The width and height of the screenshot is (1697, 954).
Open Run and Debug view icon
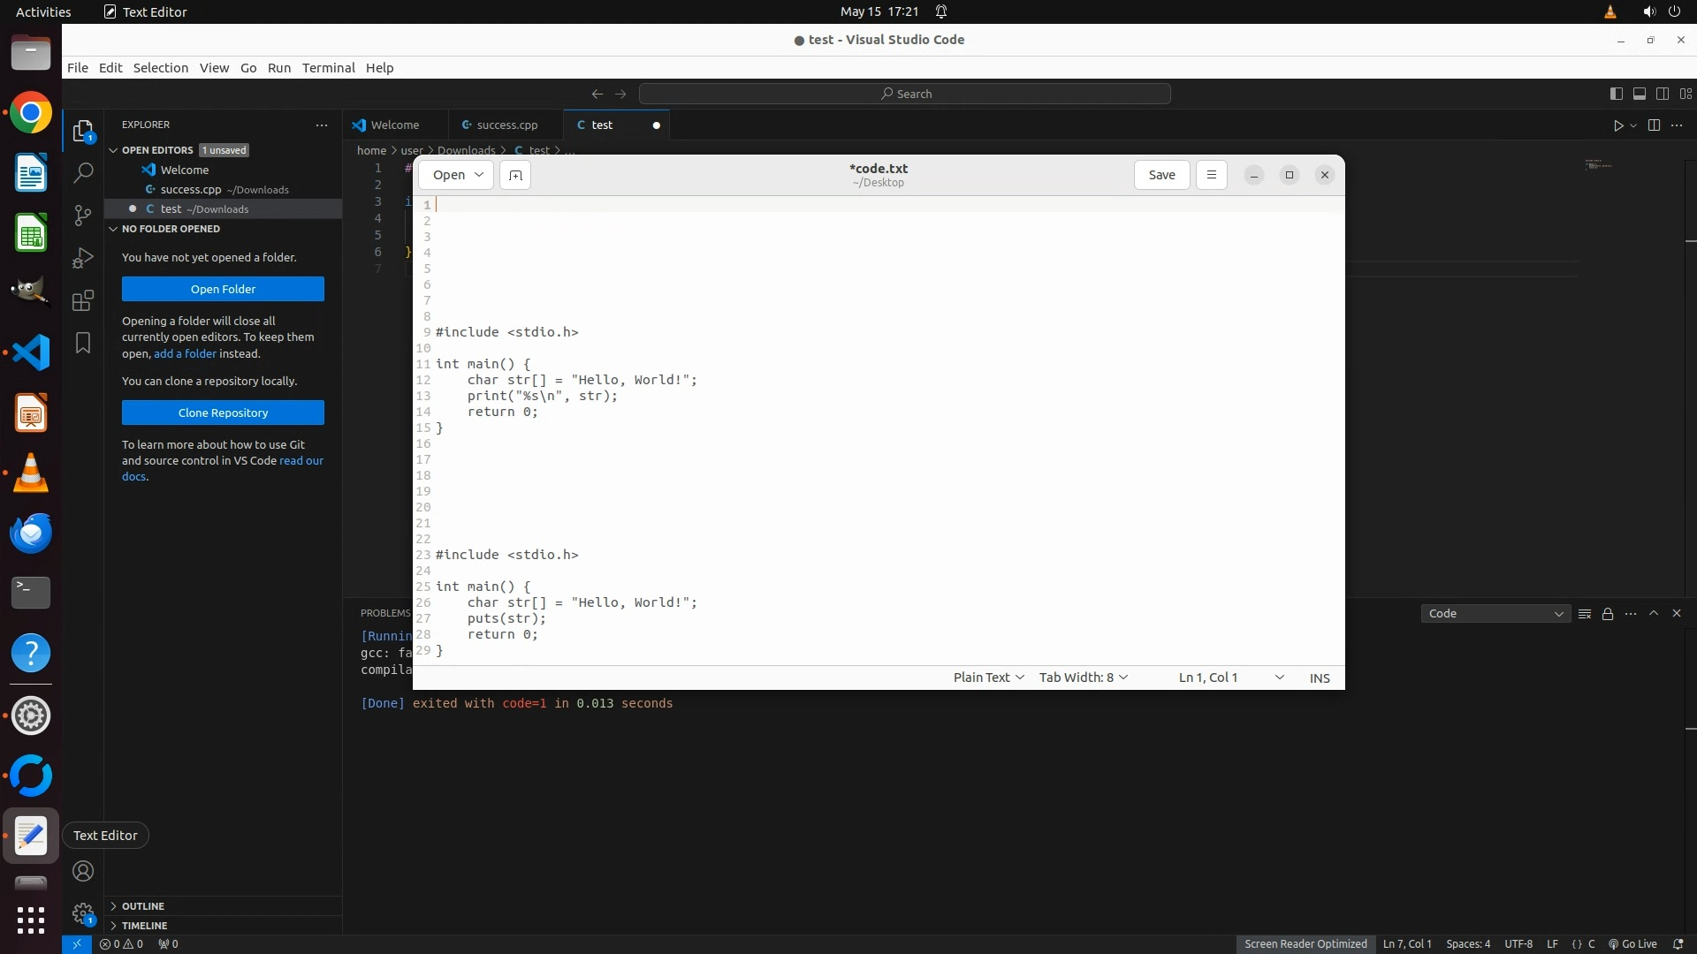pyautogui.click(x=83, y=258)
